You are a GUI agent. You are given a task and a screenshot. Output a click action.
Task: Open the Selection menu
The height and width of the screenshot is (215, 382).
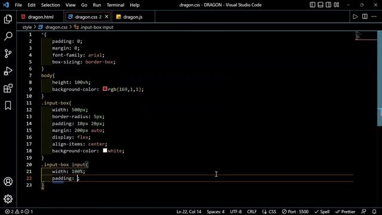pyautogui.click(x=50, y=5)
